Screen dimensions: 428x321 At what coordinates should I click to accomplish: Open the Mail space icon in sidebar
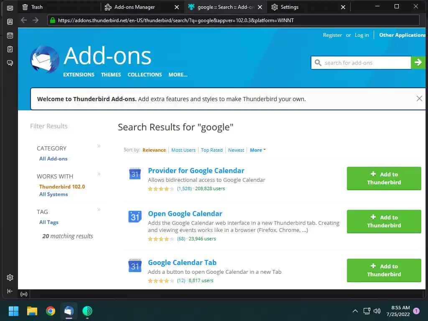10,8
